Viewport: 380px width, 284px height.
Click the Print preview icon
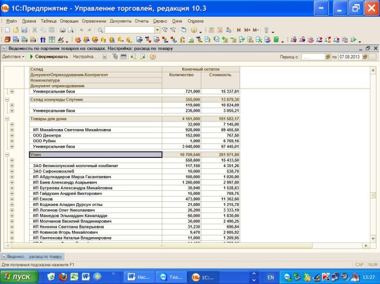click(71, 30)
